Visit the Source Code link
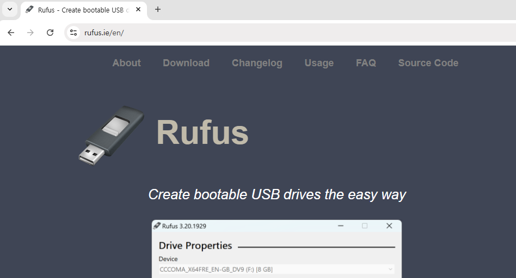The height and width of the screenshot is (278, 516). pos(428,63)
